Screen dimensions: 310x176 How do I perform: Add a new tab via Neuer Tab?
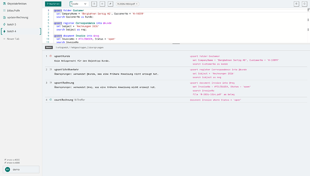pos(21,39)
